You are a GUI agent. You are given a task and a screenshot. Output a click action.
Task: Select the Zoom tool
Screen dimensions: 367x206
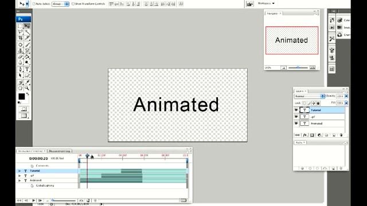coord(27,88)
